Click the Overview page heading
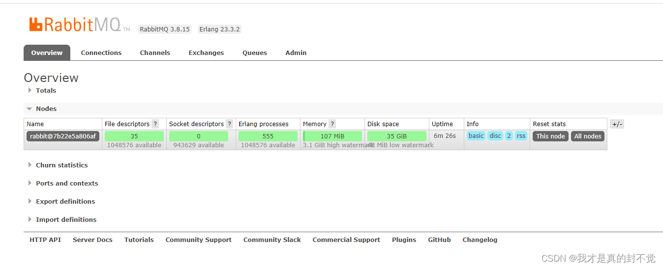The height and width of the screenshot is (268, 663). [x=51, y=78]
